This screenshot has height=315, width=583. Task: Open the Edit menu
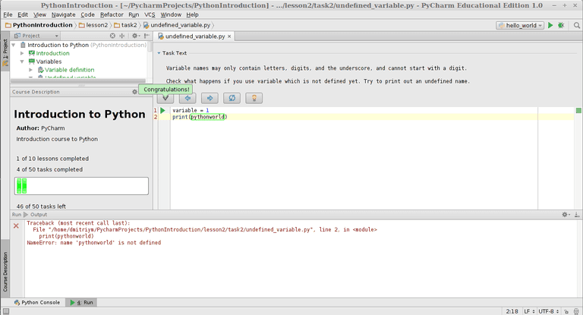23,14
